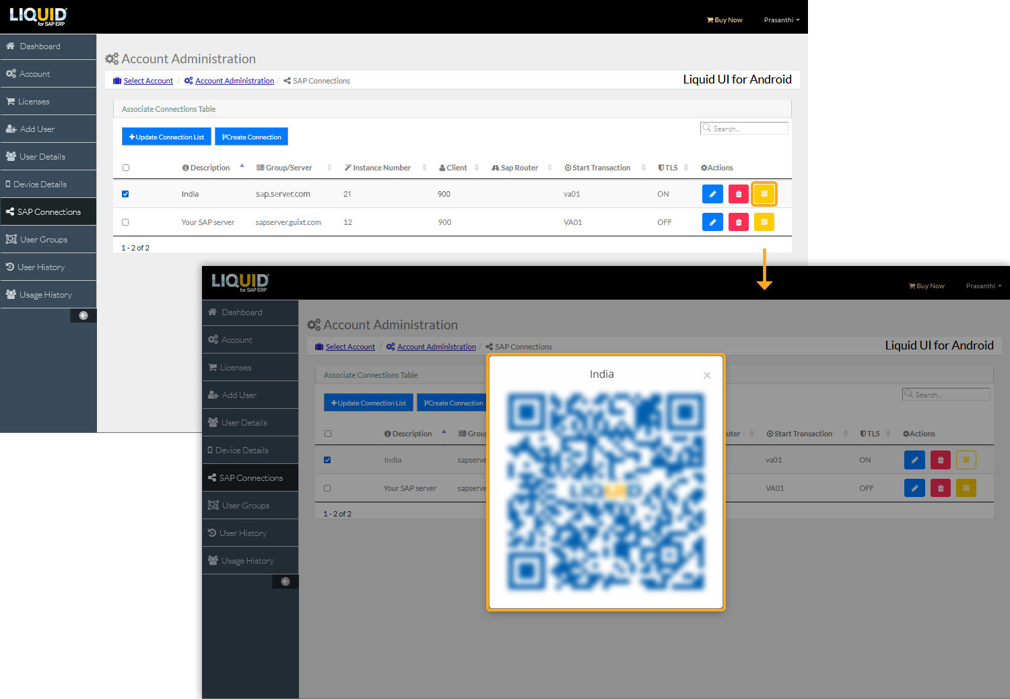Image resolution: width=1010 pixels, height=699 pixels.
Task: Click Buy Now cart in top window header
Action: 725,20
